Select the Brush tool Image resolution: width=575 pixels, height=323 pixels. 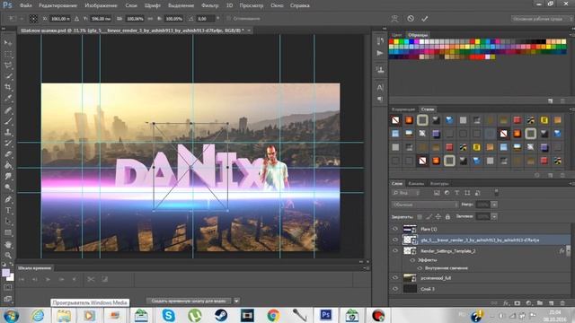tap(8, 121)
